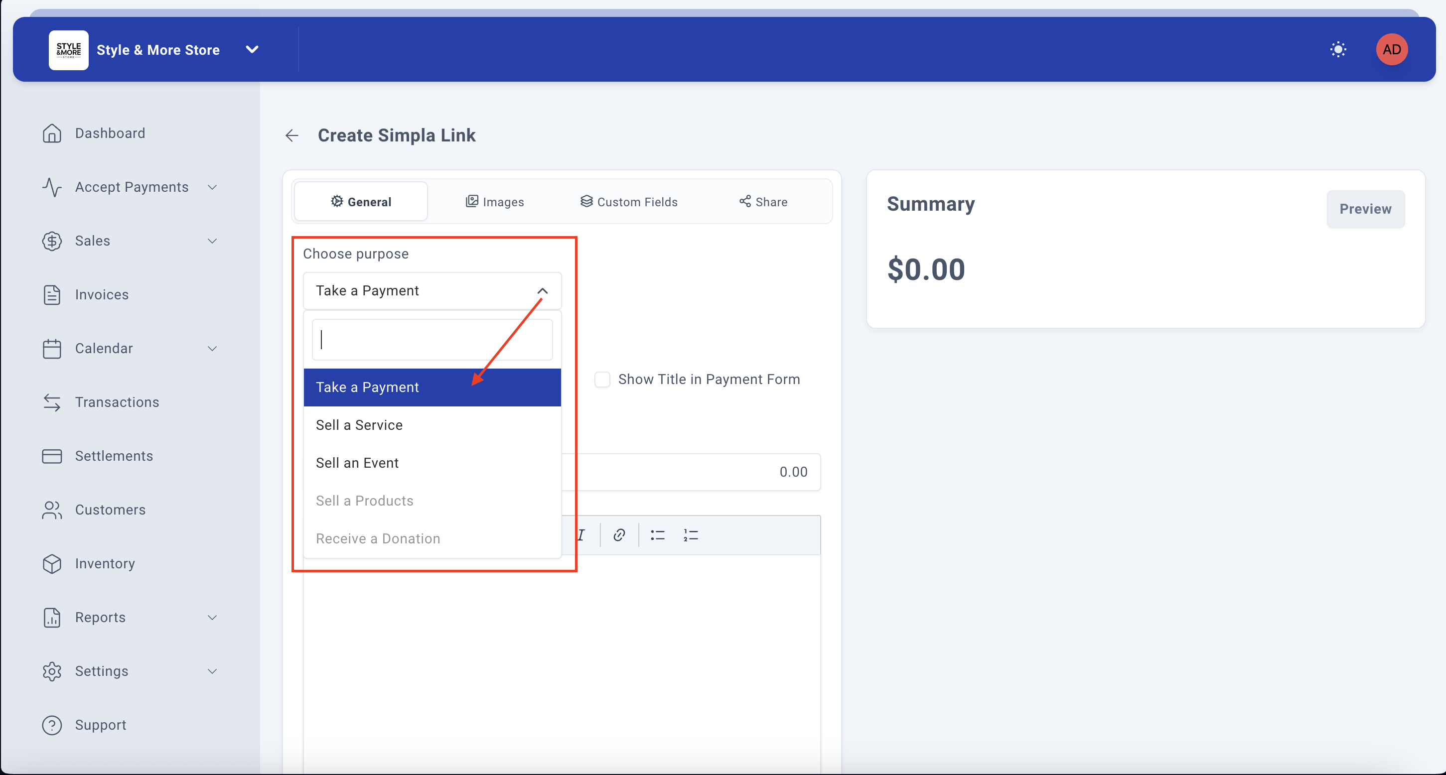
Task: Click the insert link icon in the editor
Action: (x=619, y=535)
